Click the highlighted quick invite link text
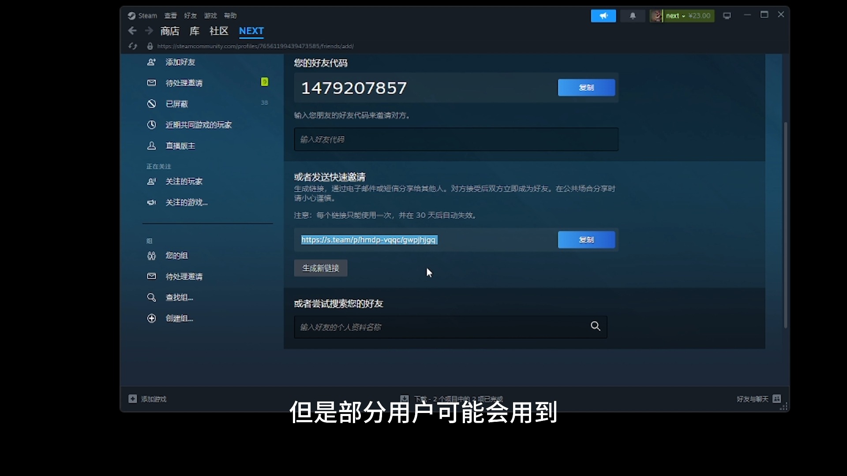 coord(369,240)
